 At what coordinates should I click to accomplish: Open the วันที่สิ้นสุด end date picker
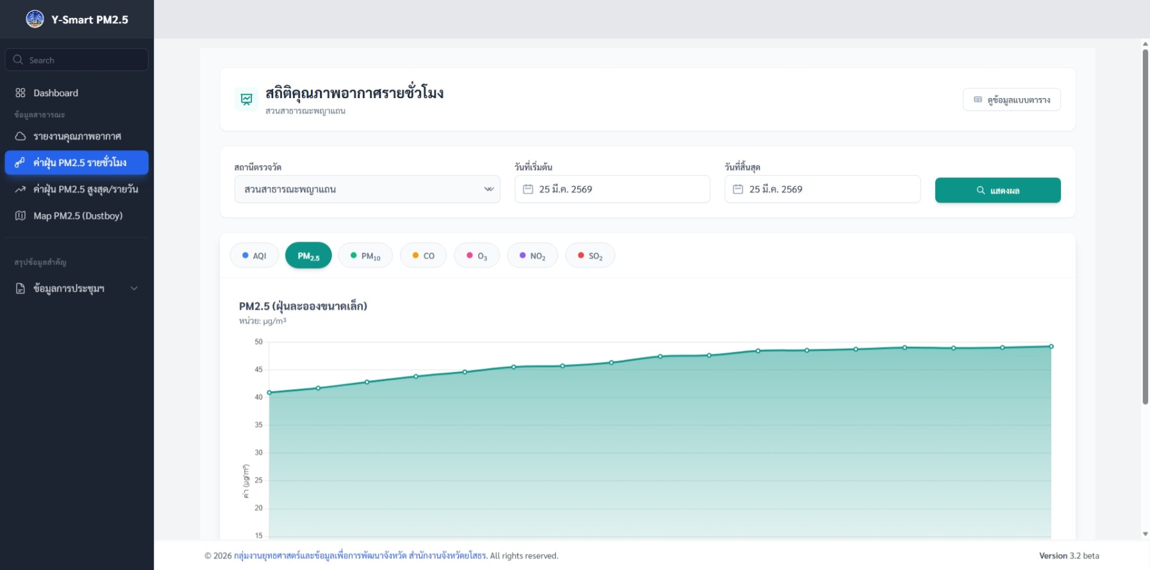(x=822, y=189)
